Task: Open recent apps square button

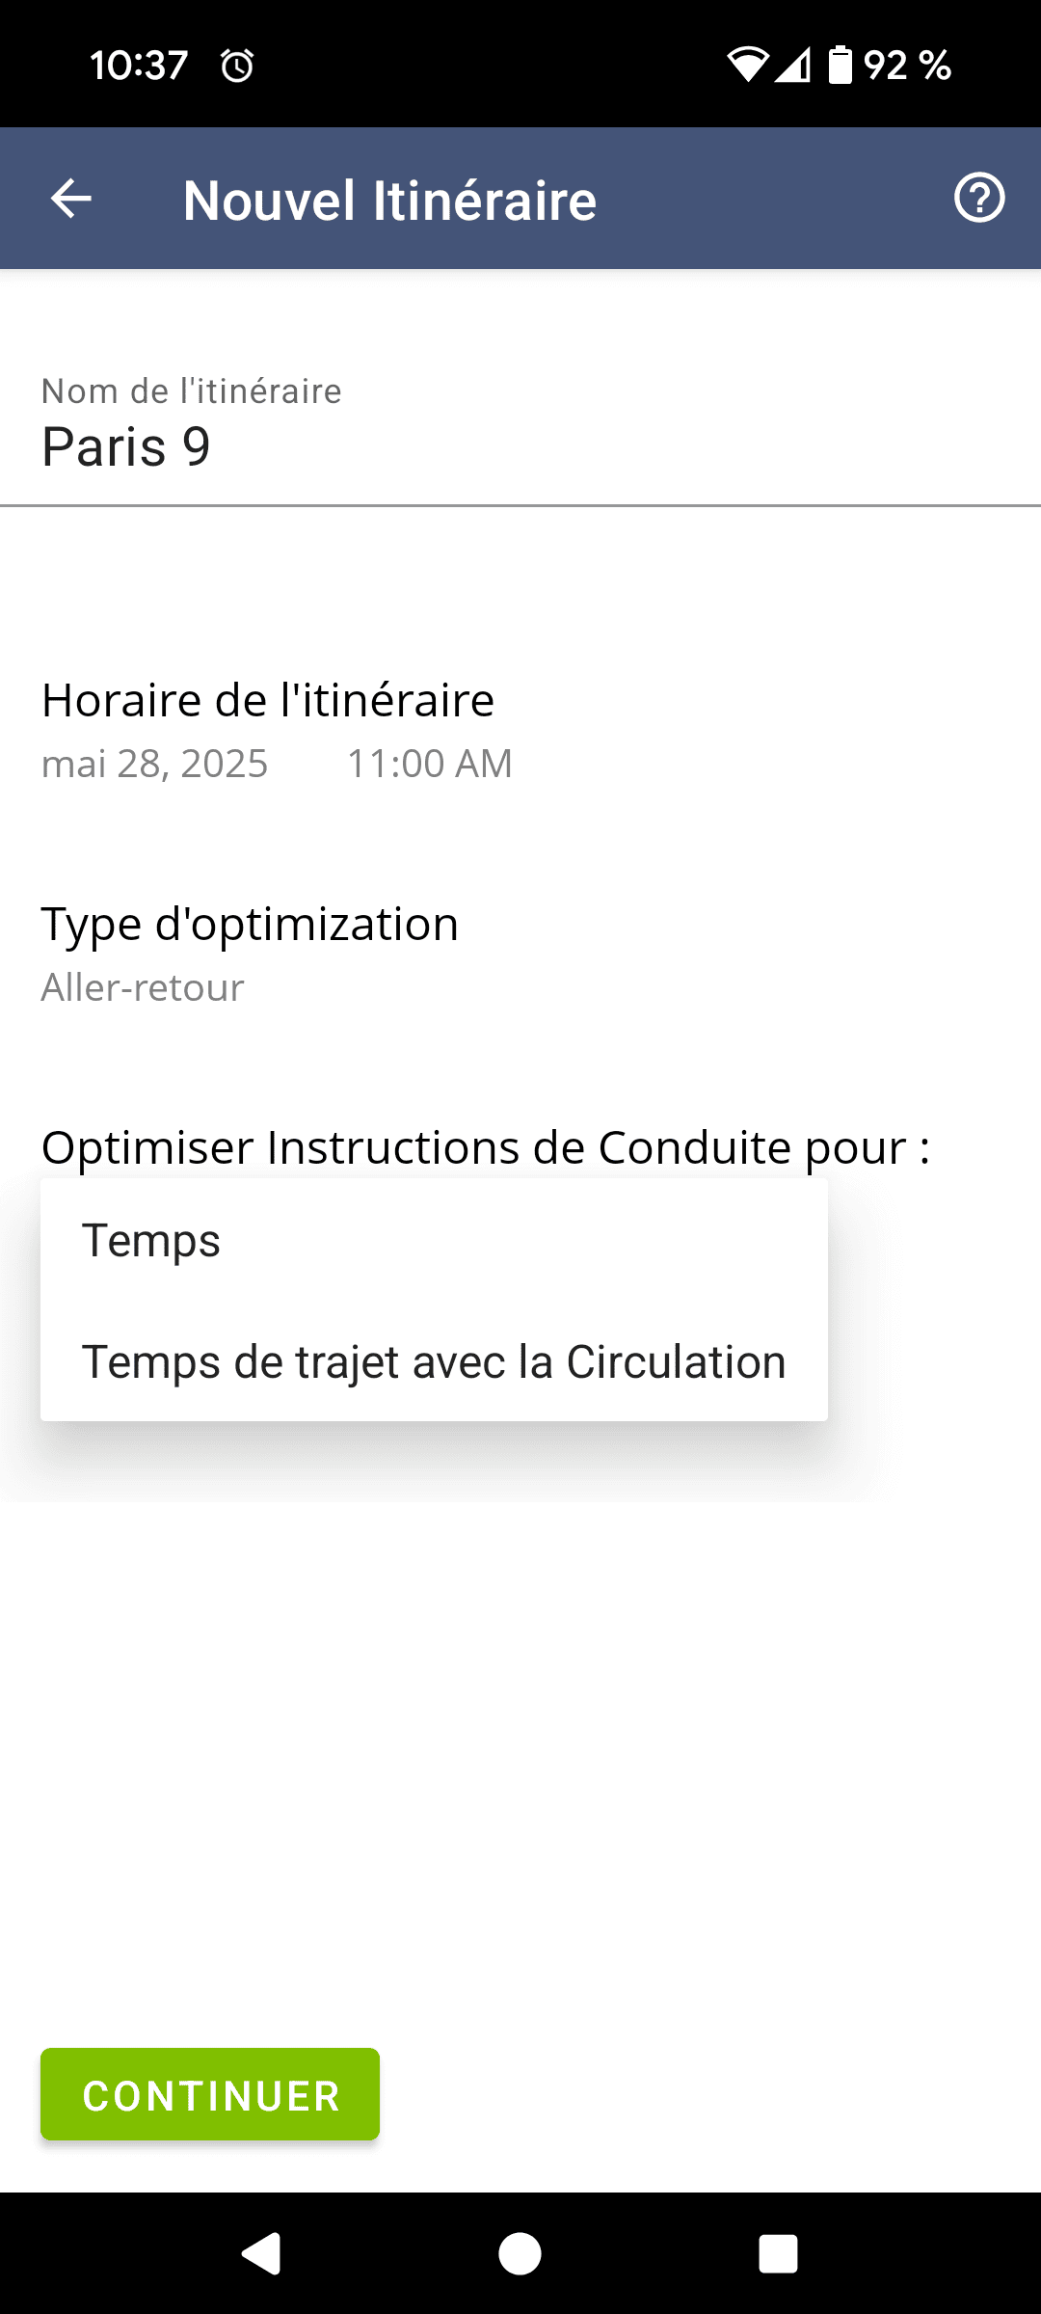Action: (x=778, y=2253)
